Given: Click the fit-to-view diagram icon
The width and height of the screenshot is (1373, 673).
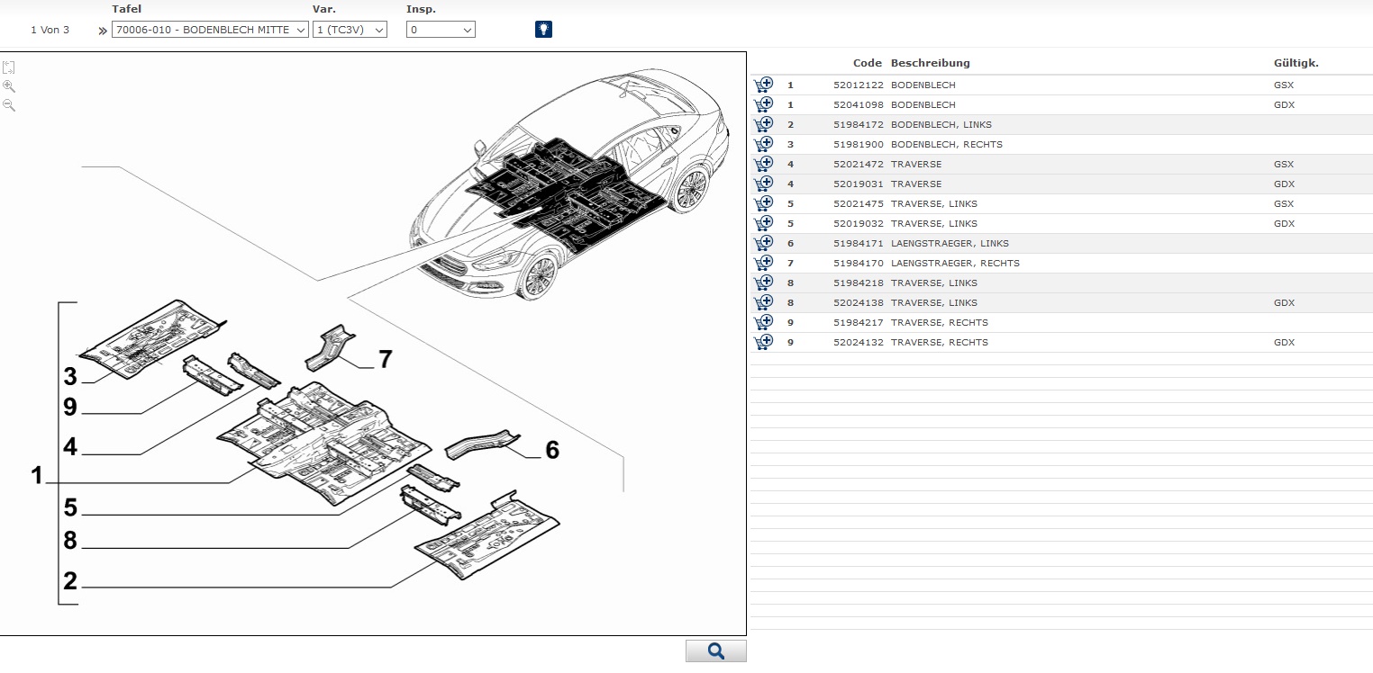Looking at the screenshot, I should 9,67.
